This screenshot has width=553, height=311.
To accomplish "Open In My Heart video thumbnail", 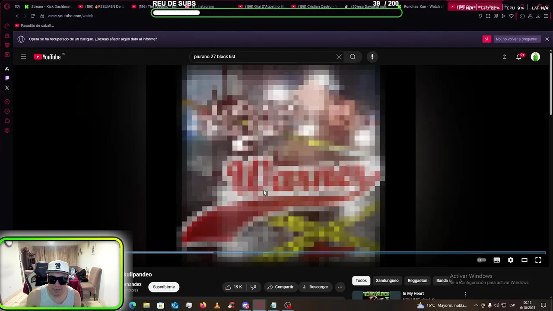I will click(376, 295).
